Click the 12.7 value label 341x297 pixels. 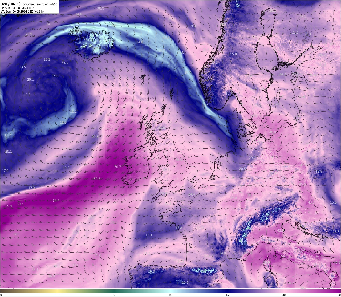tap(336, 231)
